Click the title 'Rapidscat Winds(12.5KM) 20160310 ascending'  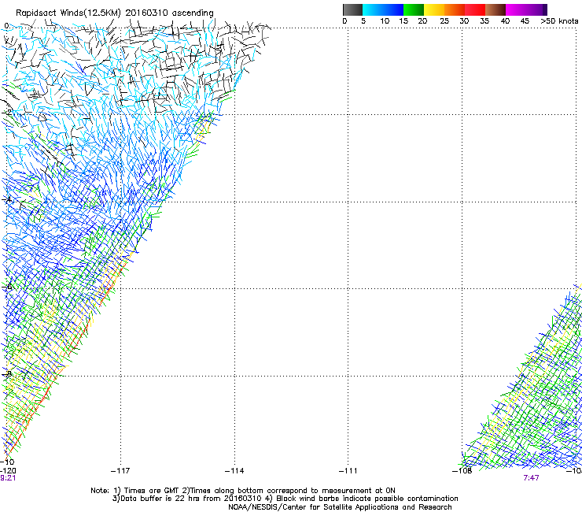pyautogui.click(x=115, y=13)
